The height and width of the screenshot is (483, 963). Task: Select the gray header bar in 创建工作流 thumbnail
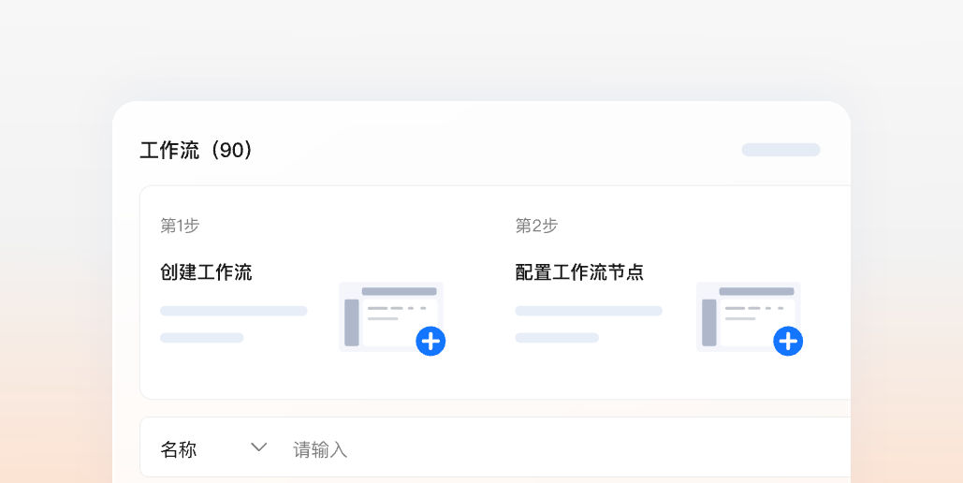coord(400,291)
